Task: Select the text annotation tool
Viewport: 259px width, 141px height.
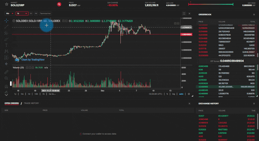Action: [x=6, y=45]
